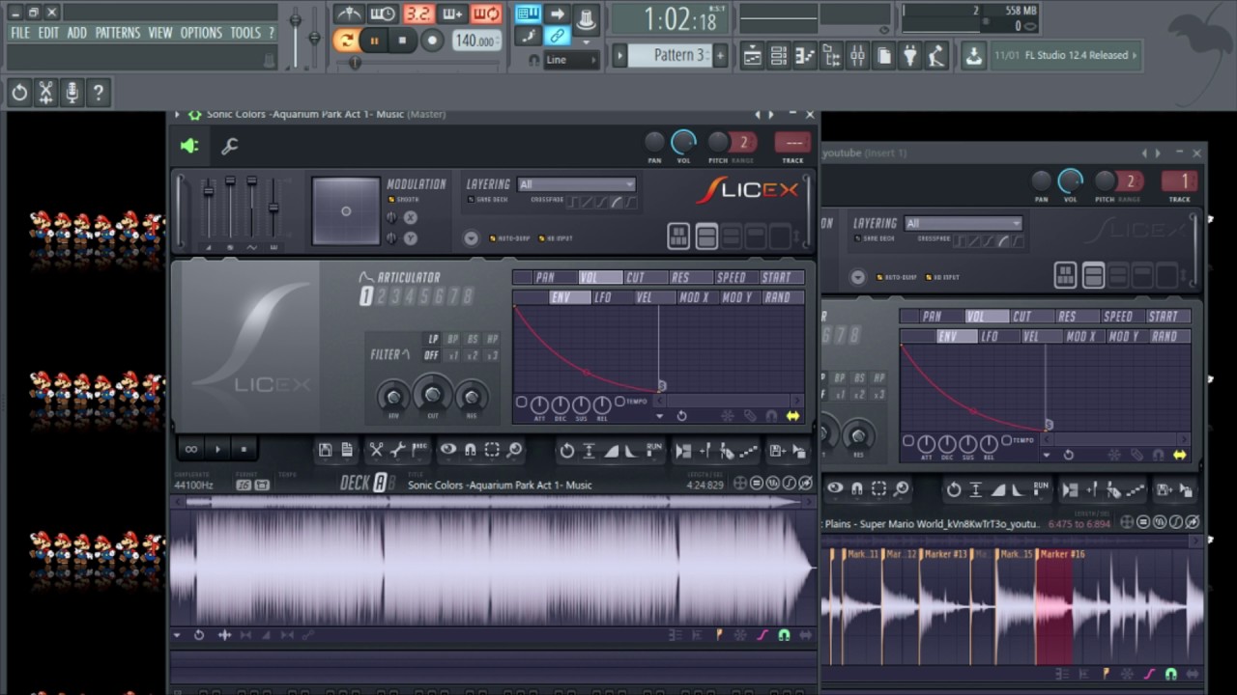Screen dimensions: 1237x695
Task: Open the Line snap dropdown
Action: click(x=571, y=60)
